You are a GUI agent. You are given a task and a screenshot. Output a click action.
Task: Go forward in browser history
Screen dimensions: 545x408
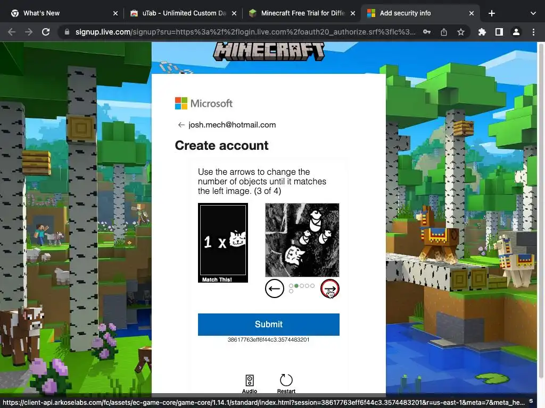click(29, 32)
